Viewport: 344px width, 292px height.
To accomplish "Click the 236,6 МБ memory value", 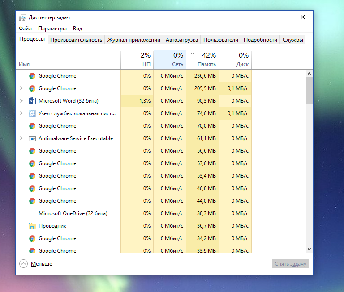I will coord(205,76).
